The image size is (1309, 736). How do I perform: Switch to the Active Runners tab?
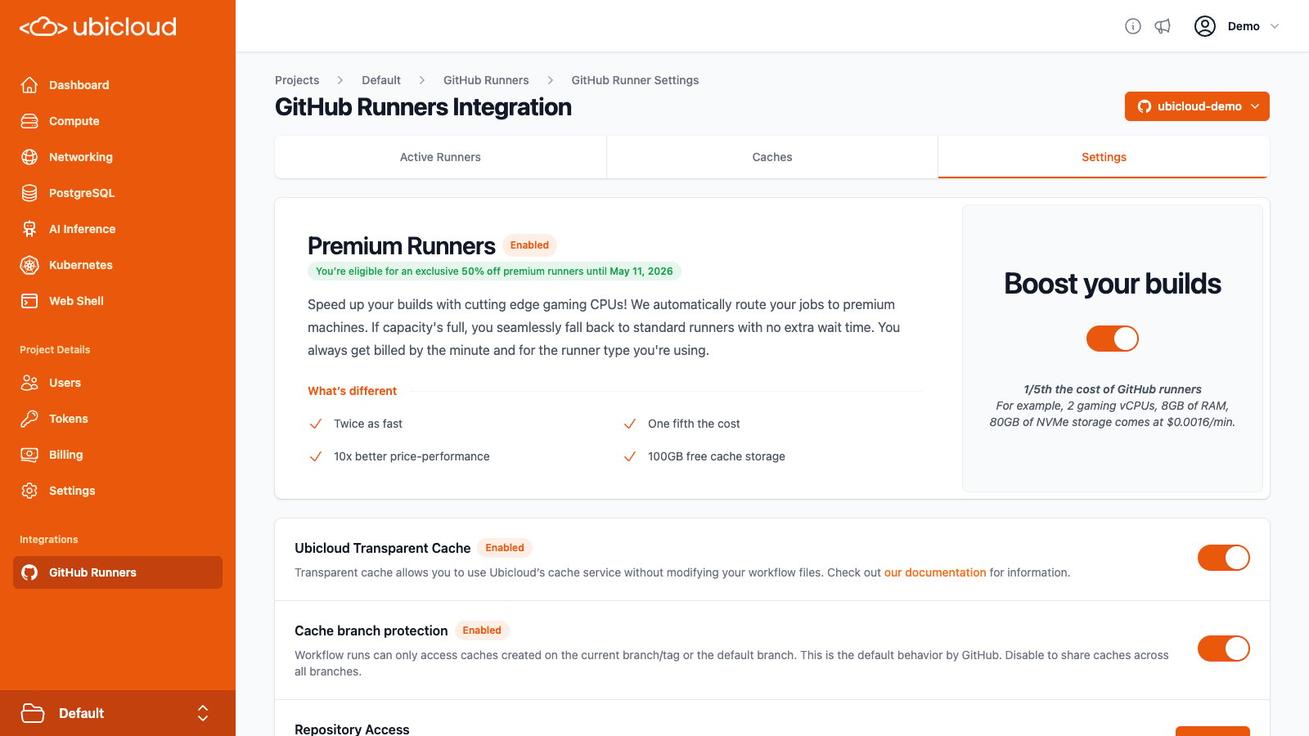(x=440, y=157)
